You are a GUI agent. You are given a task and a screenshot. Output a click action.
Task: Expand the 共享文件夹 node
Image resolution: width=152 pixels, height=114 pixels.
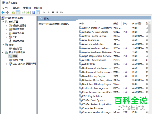pos(6,33)
